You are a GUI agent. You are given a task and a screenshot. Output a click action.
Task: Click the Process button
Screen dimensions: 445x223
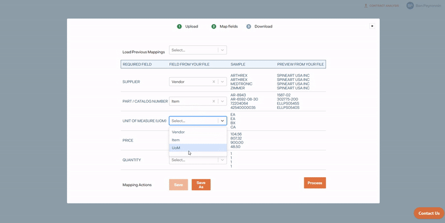click(315, 183)
